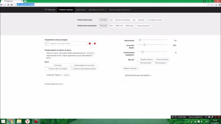Click the IP Webcam navbar brand

tap(50, 10)
